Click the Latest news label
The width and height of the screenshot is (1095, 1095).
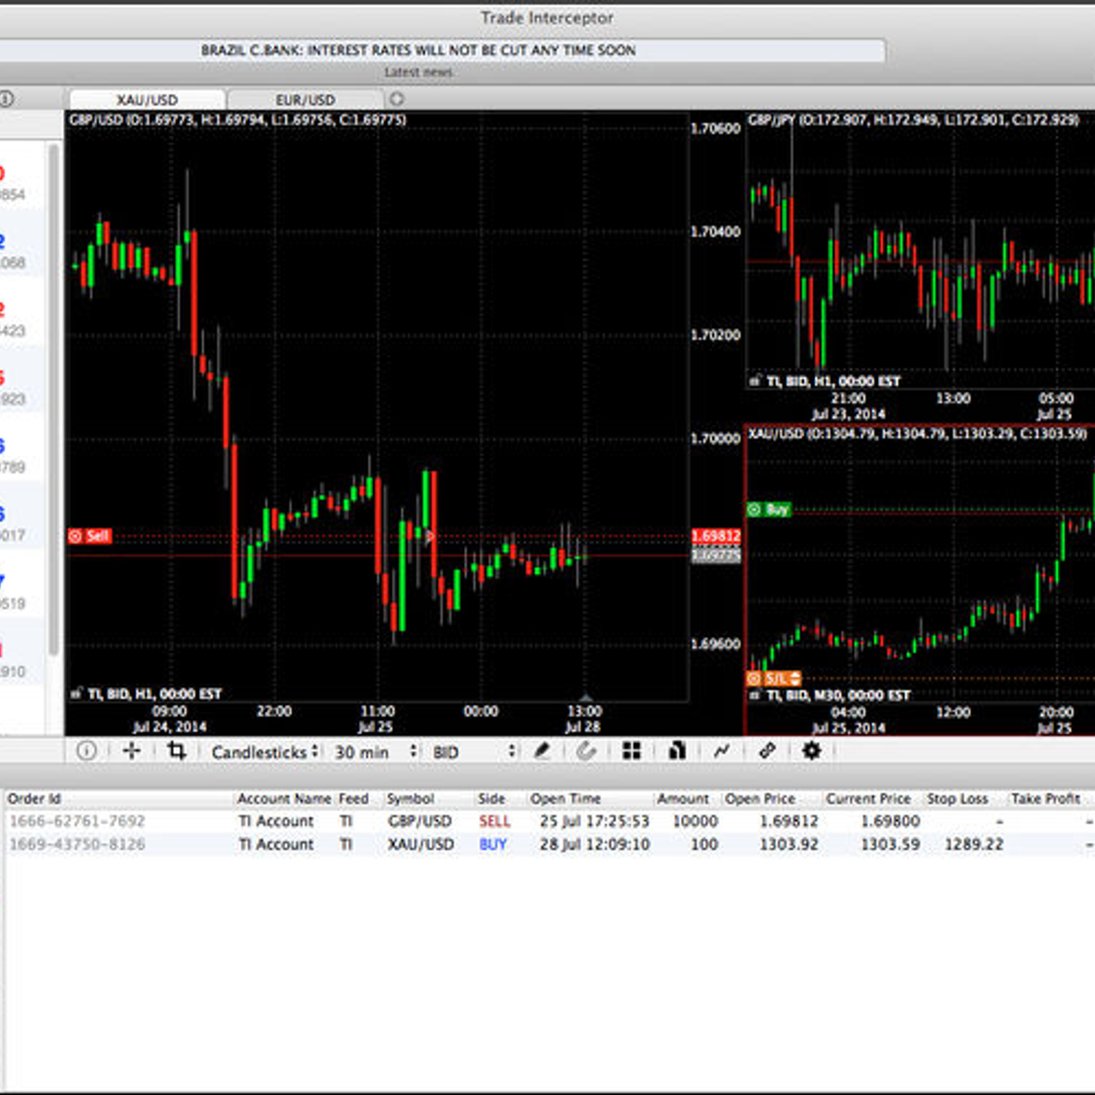coord(418,72)
